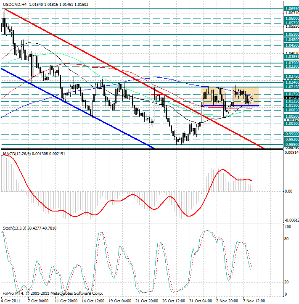This screenshot has height=304, width=299.
Task: Click the 4 Oct 2011 date label
Action: tap(10, 301)
